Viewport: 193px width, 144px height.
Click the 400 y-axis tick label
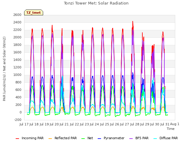point(18,97)
